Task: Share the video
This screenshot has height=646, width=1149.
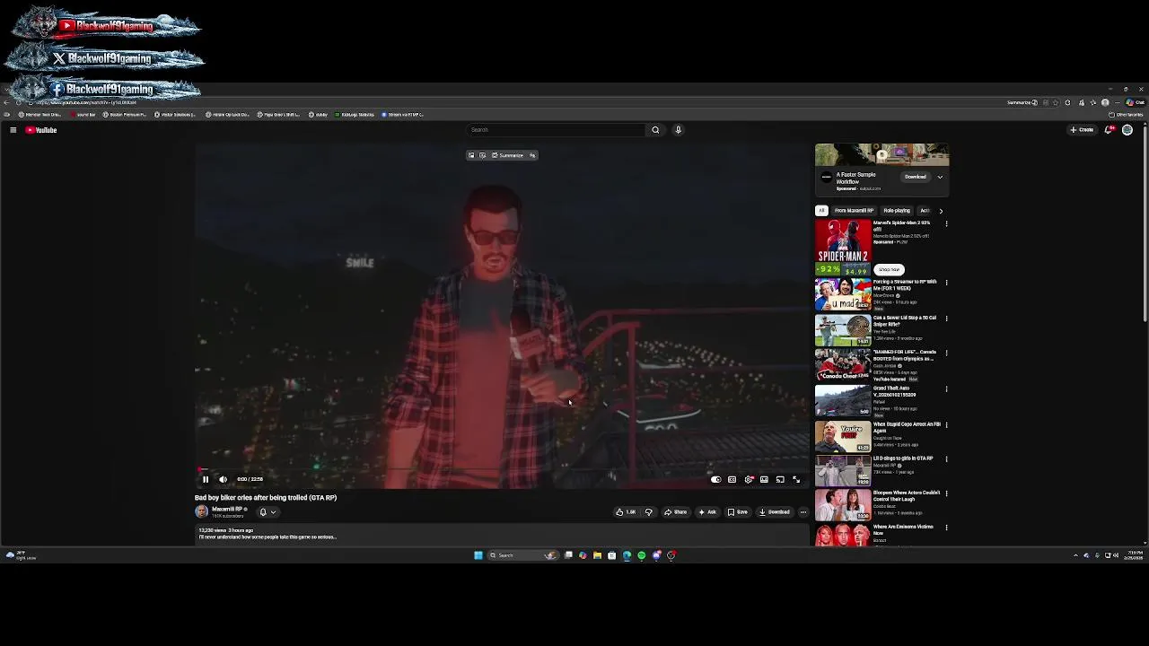Action: point(676,512)
